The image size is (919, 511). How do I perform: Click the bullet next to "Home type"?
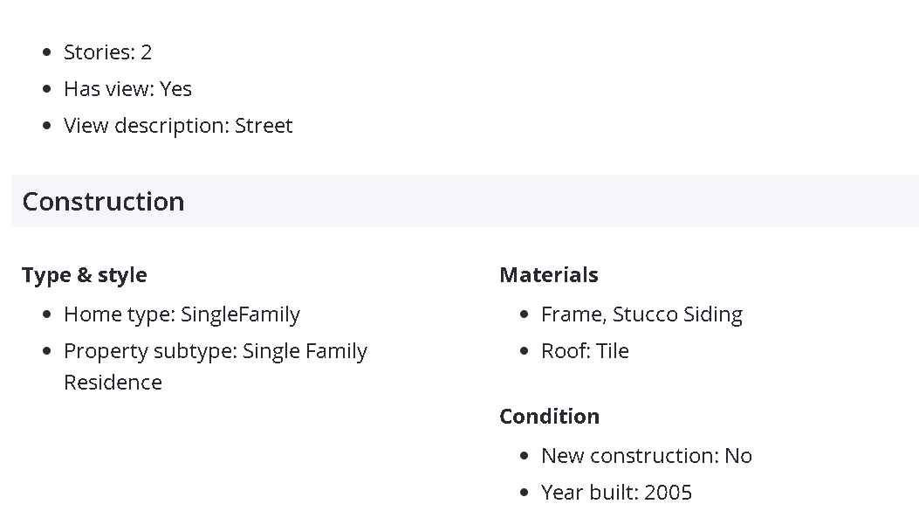[47, 315]
